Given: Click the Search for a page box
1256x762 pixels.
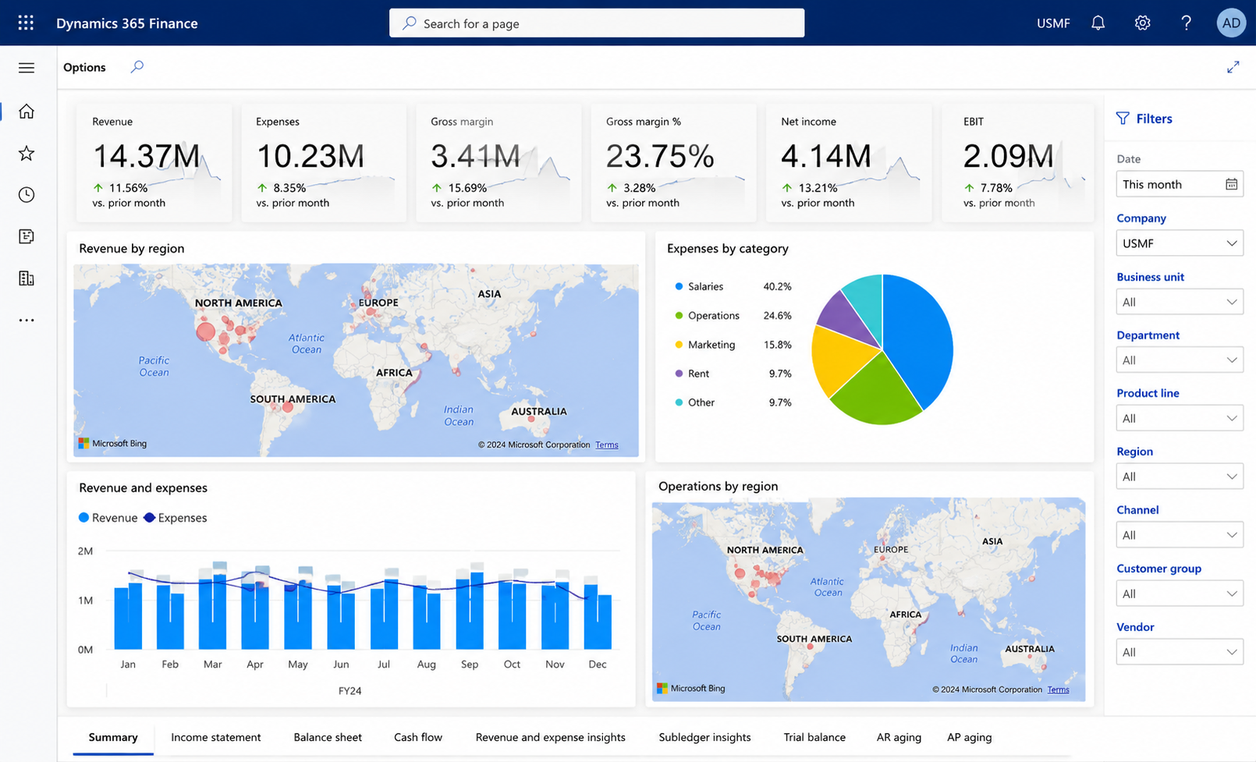Looking at the screenshot, I should point(597,23).
